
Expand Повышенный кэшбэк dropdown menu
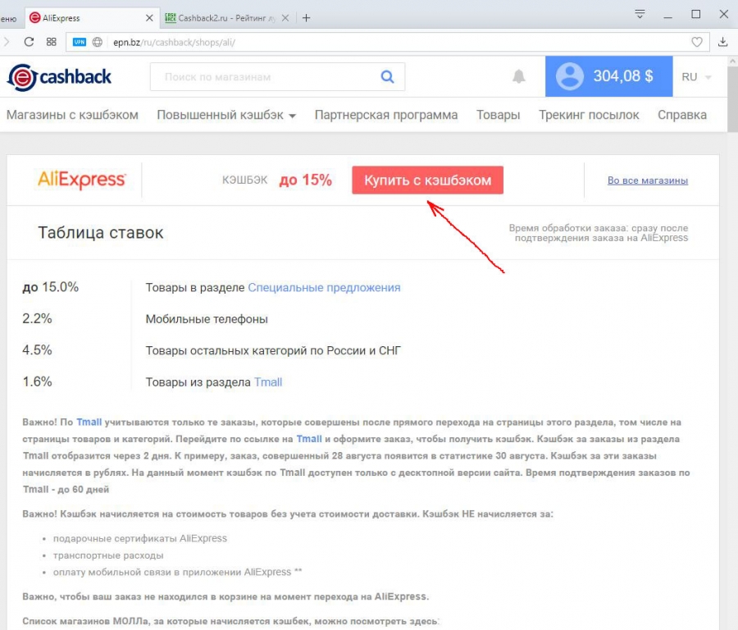pyautogui.click(x=226, y=115)
